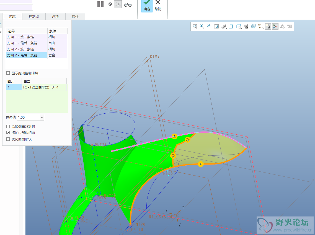This screenshot has height=235, width=315.
Task: Switch to the 控制点 tab
Action: coord(34,17)
